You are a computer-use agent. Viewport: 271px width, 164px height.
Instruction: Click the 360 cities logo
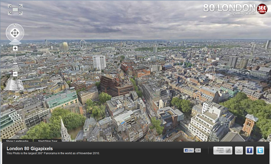pyautogui.click(x=262, y=8)
